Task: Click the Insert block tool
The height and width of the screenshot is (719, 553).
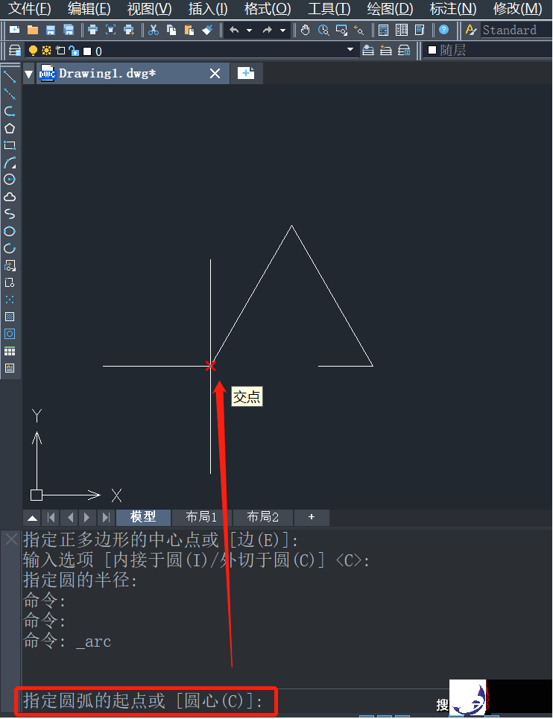Action: tap(10, 265)
